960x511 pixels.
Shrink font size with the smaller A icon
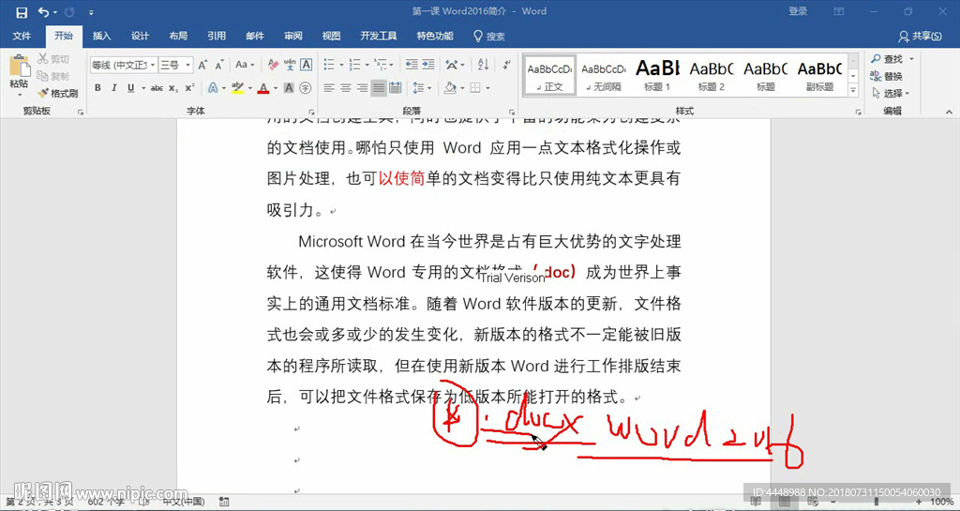click(x=220, y=65)
